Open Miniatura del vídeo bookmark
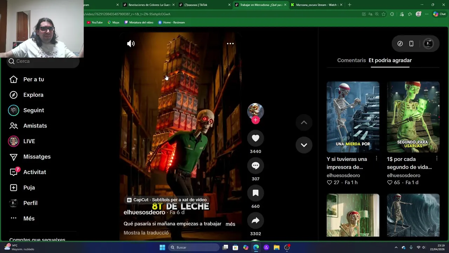Viewport: 449px width, 253px height. (139, 22)
